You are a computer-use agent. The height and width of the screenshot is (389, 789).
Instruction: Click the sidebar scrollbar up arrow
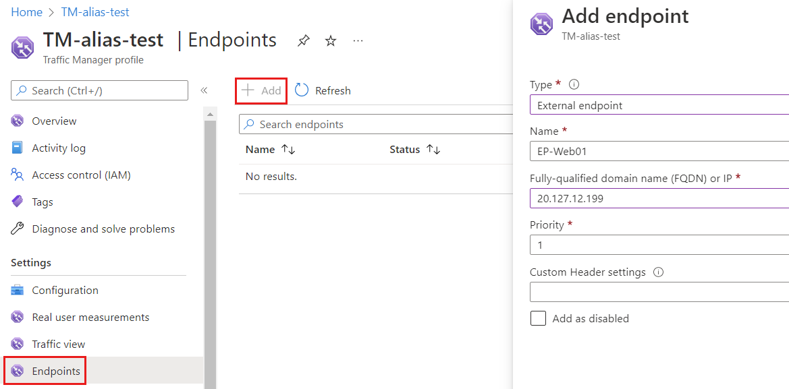click(210, 115)
